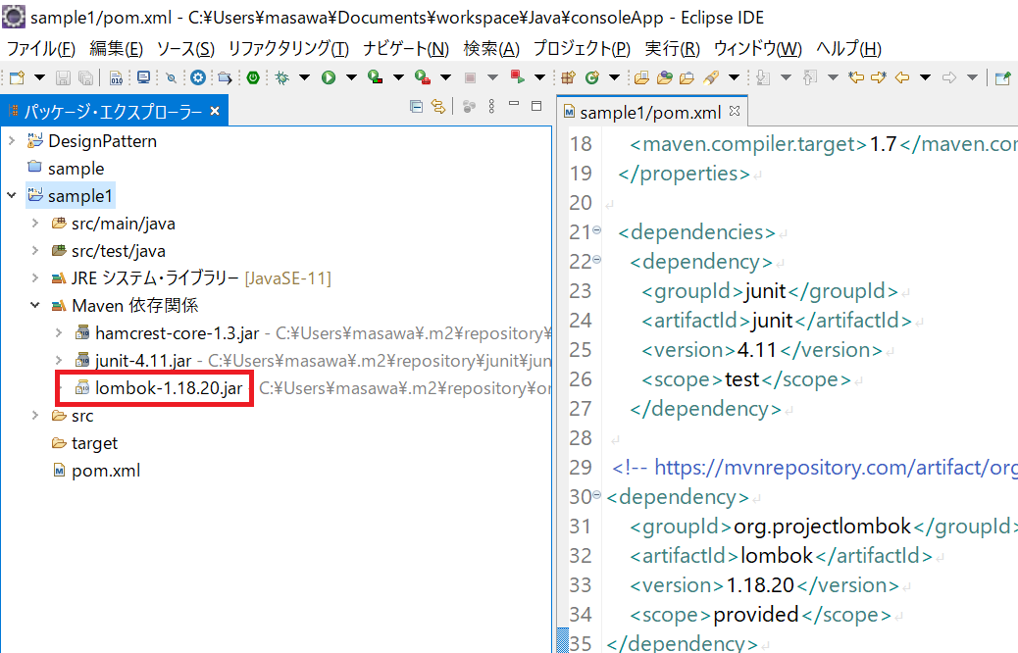The image size is (1018, 653).
Task: Collapse All in Package Explorer
Action: [416, 107]
